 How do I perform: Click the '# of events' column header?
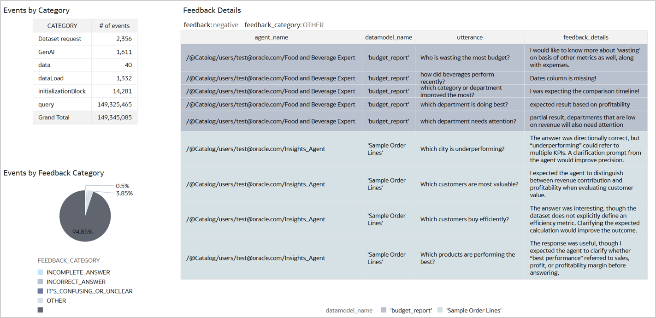[x=114, y=26]
